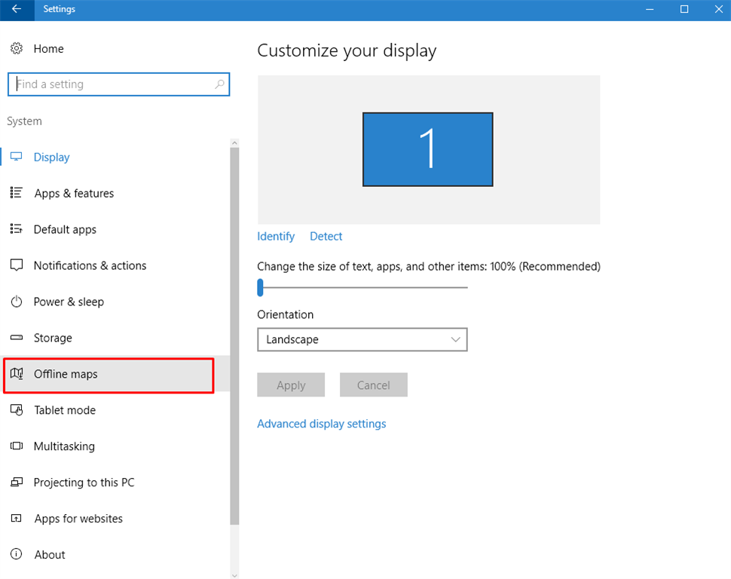Click the Home gear icon
The height and width of the screenshot is (579, 731).
[16, 48]
